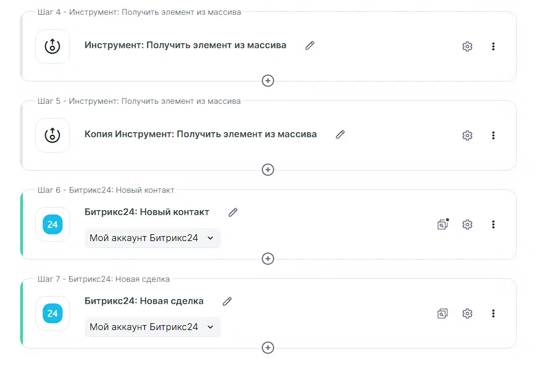
Task: Click the preview data icon in step 6
Action: tap(442, 224)
